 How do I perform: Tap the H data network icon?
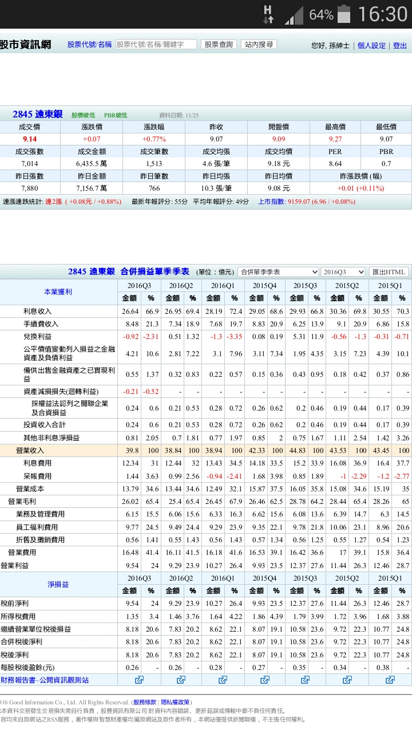click(268, 14)
